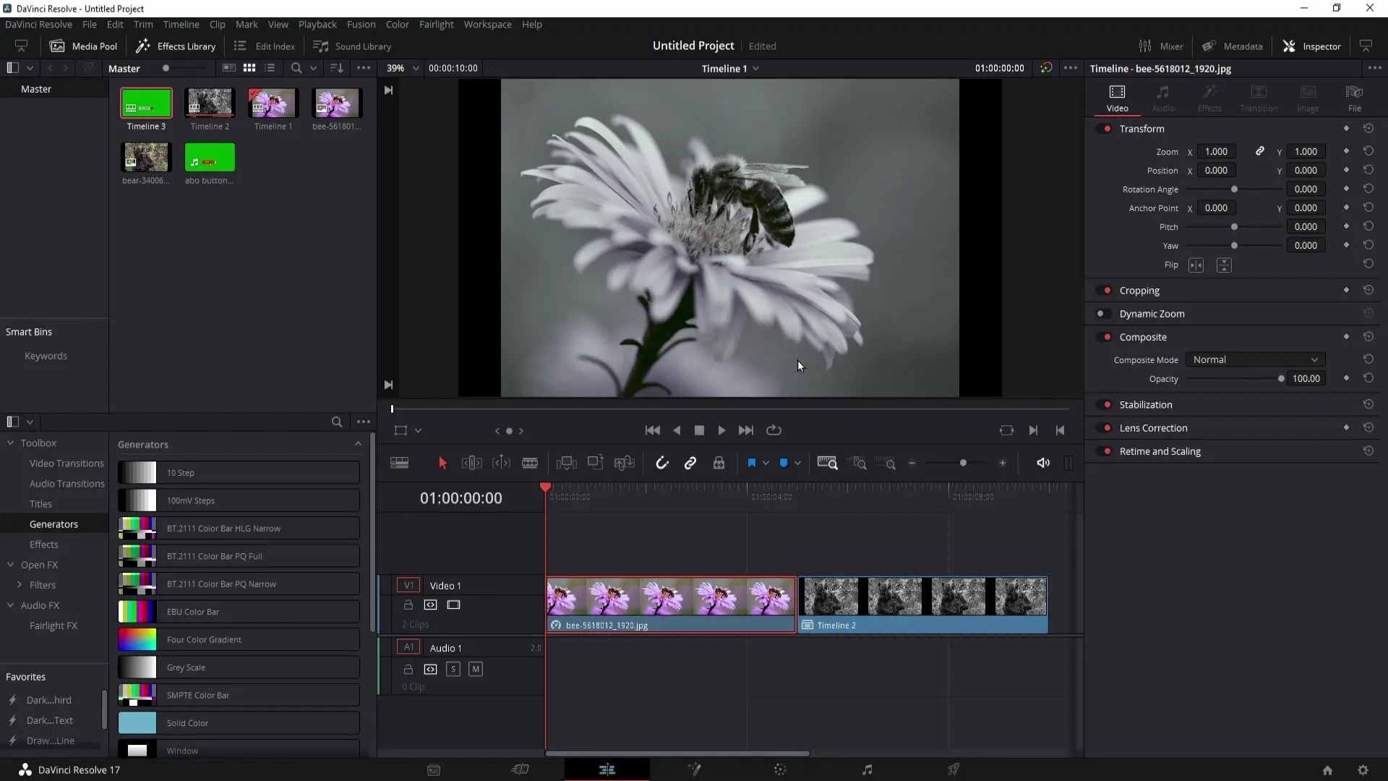This screenshot has height=781, width=1388.
Task: Open the Fairlight menu
Action: coord(436,24)
